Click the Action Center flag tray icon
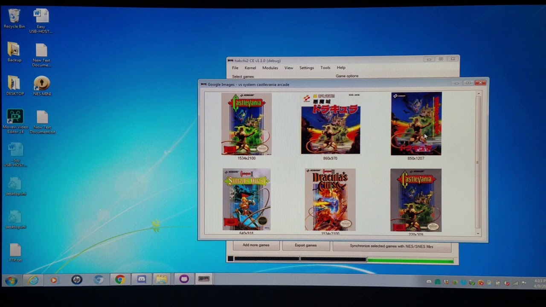 (x=524, y=283)
